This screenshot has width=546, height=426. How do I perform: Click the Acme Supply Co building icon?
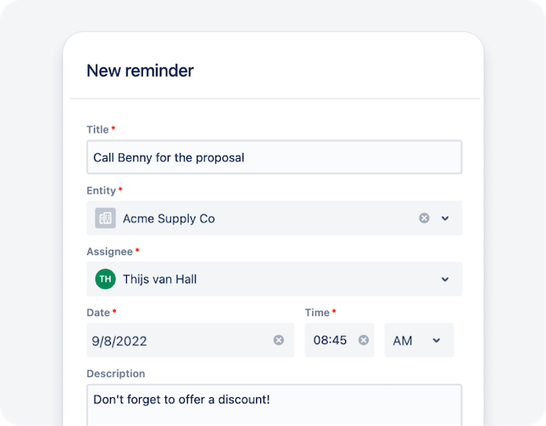(x=105, y=218)
